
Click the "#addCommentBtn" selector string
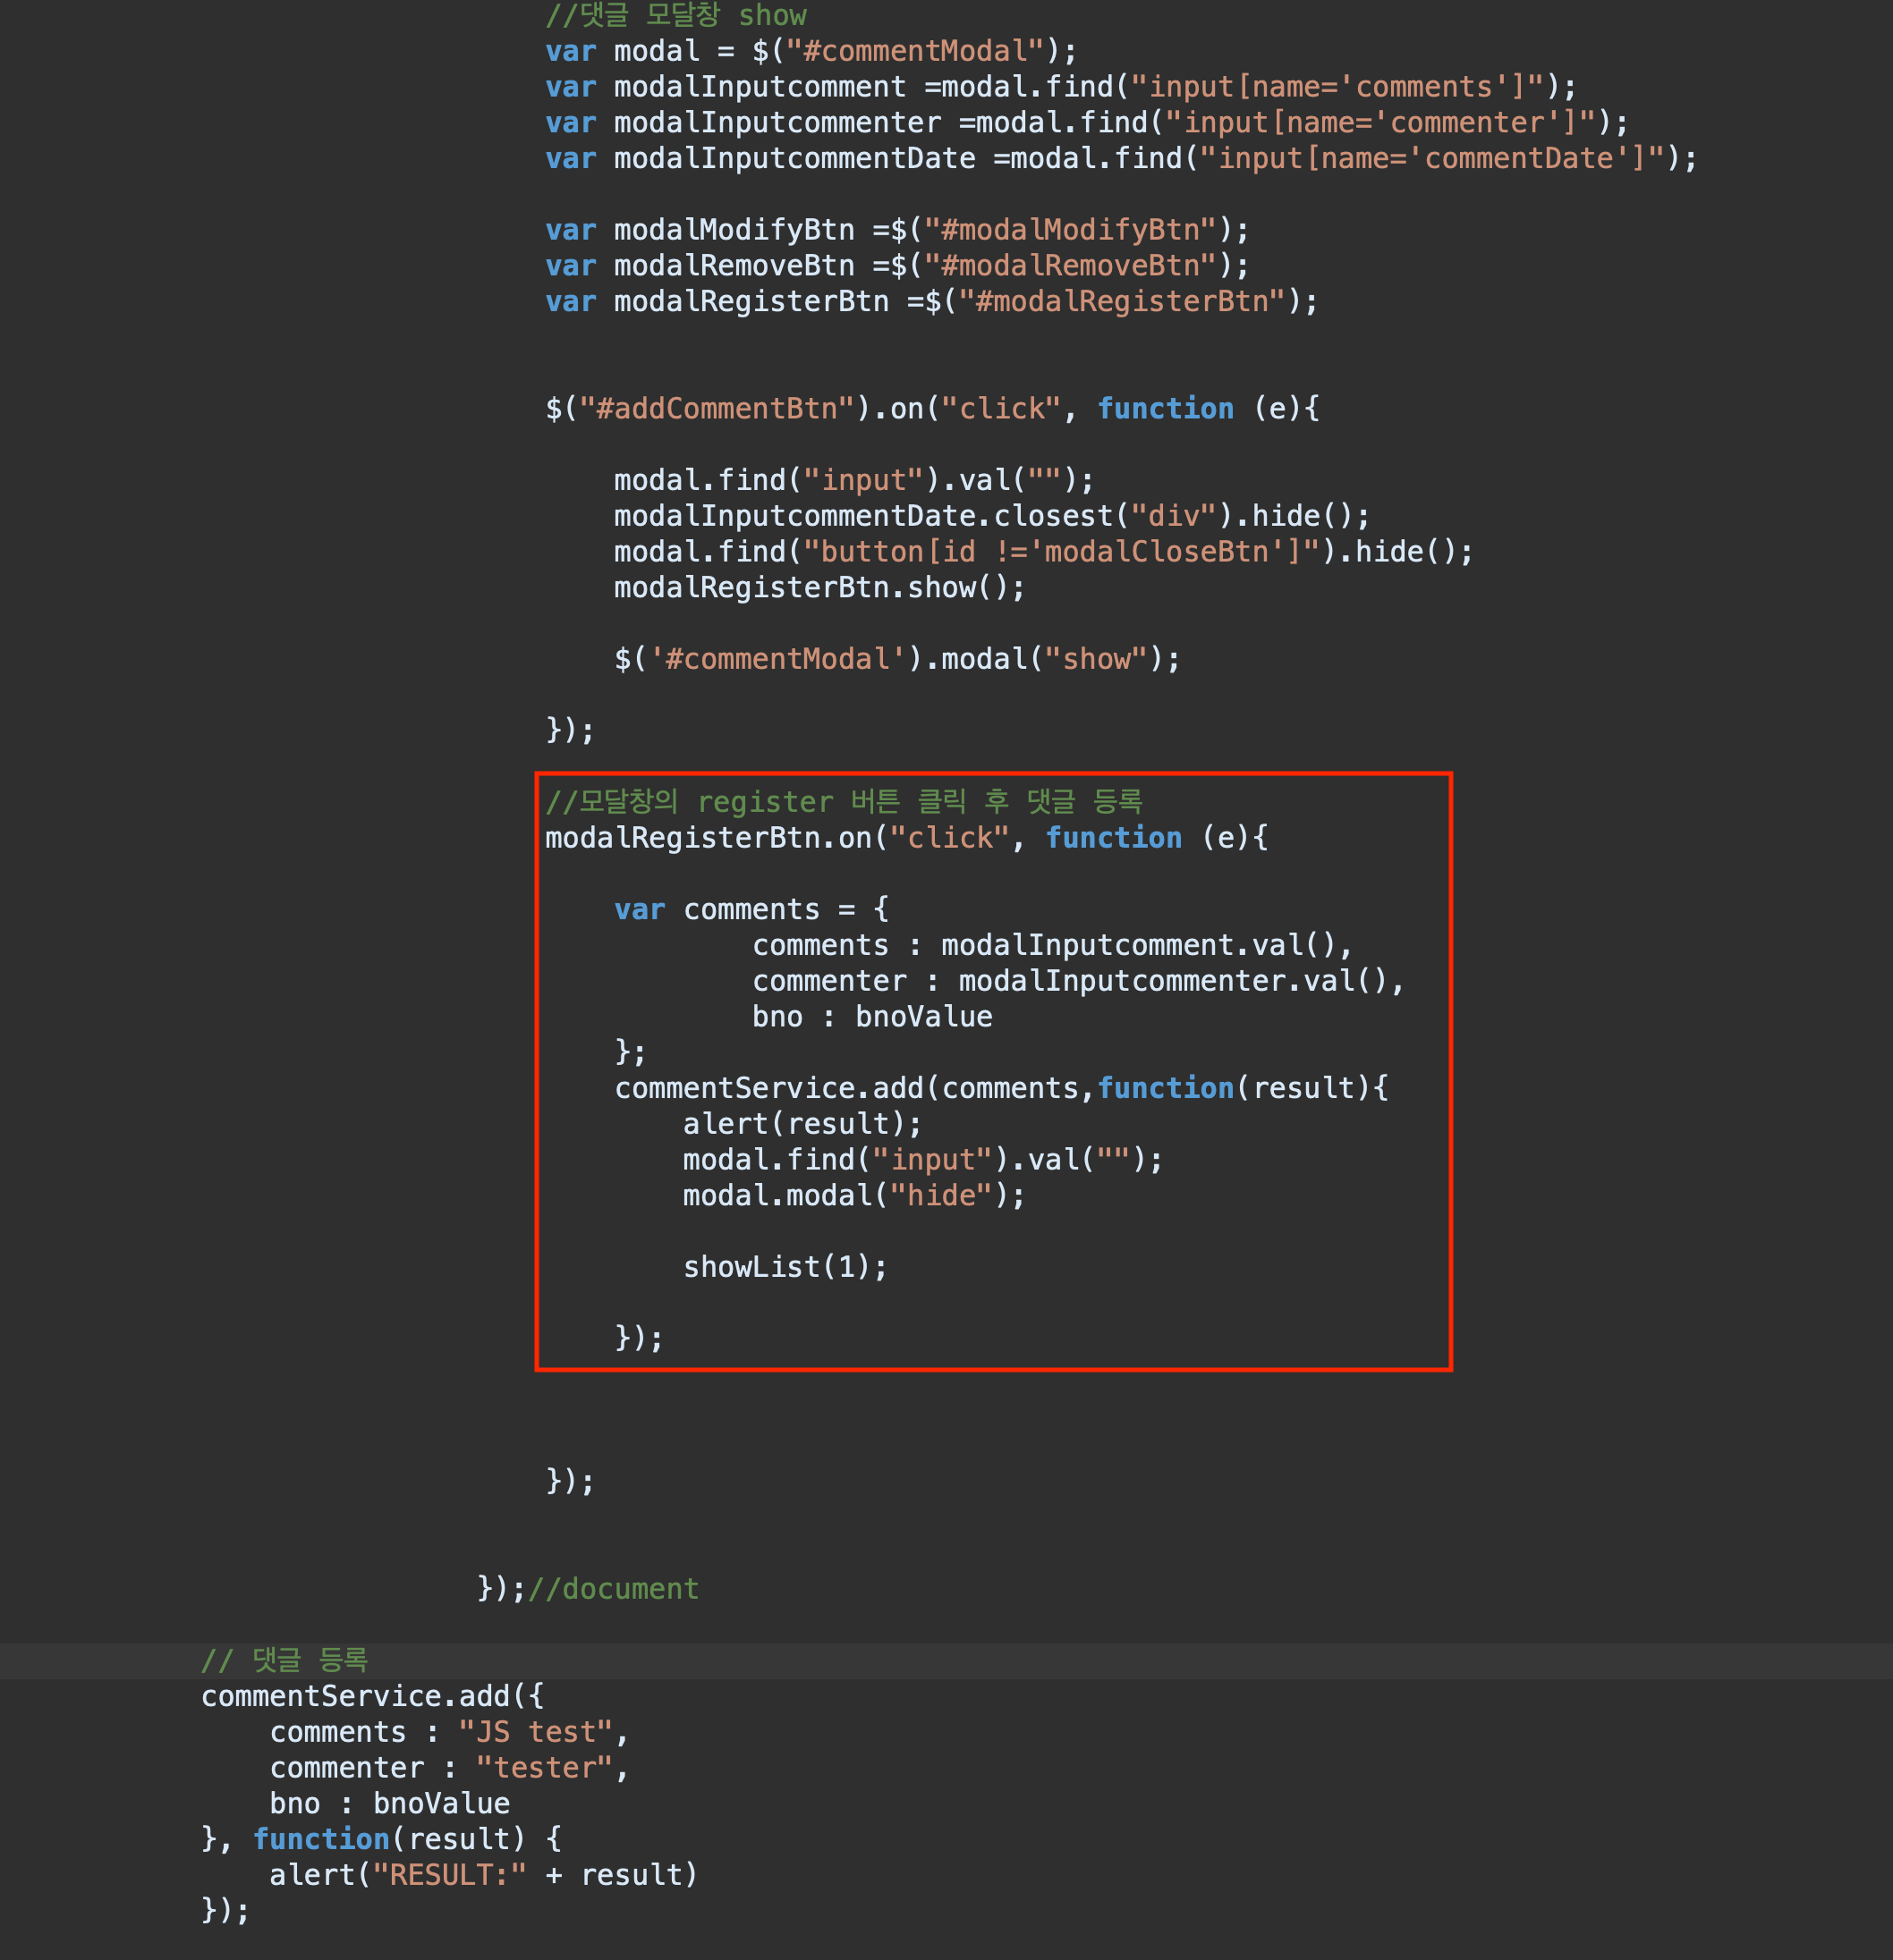(716, 409)
